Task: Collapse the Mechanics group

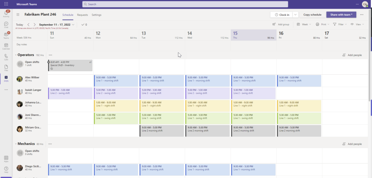Action: click(16, 144)
